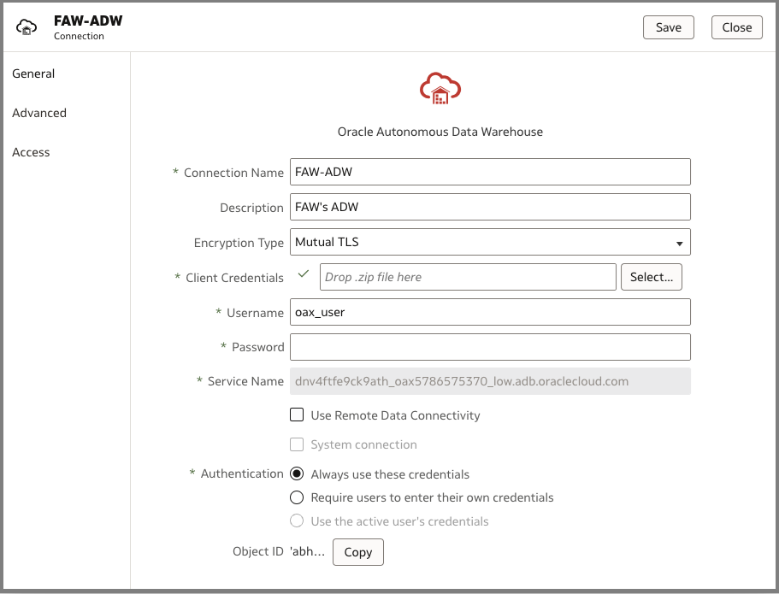This screenshot has height=594, width=779.
Task: Click Select... to browse for credentials zip
Action: click(x=652, y=277)
